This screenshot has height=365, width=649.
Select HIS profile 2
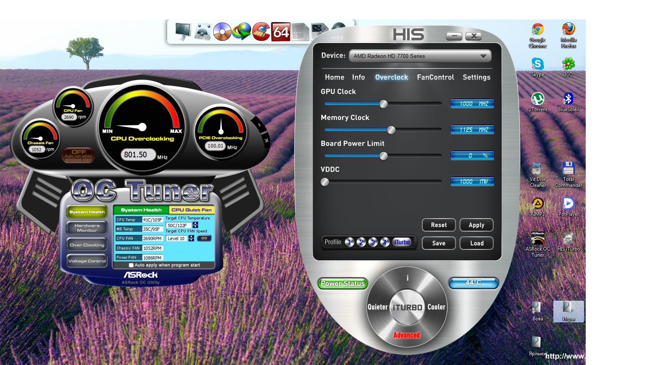tap(361, 242)
